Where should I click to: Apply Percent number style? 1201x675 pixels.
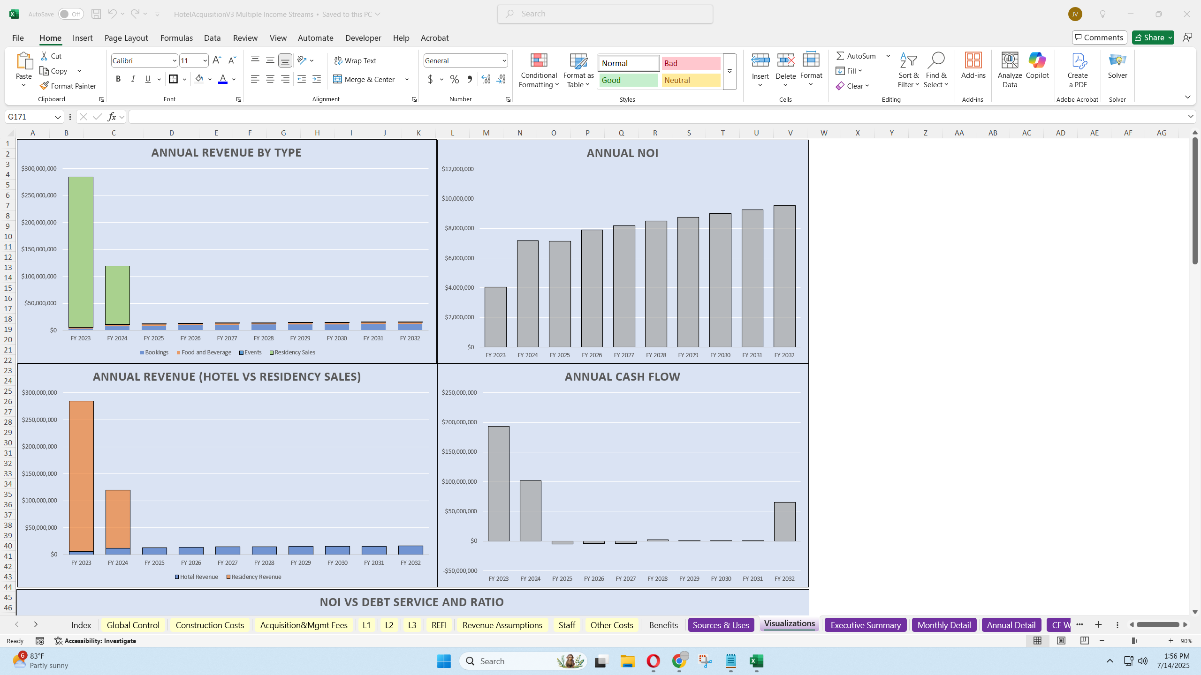click(453, 79)
